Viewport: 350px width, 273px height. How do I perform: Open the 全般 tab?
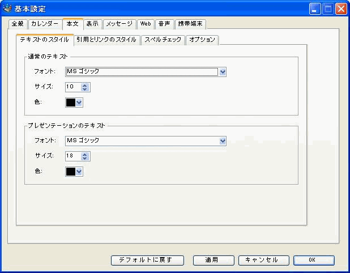coord(18,24)
